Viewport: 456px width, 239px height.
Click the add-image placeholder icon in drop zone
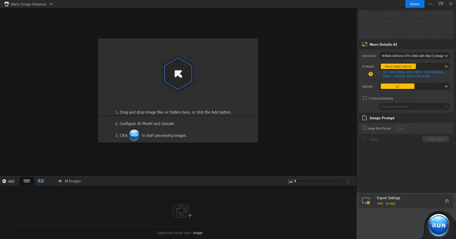[x=182, y=211]
